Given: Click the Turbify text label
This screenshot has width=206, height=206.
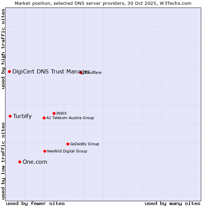Looking at the screenshot, I should [22, 116].
